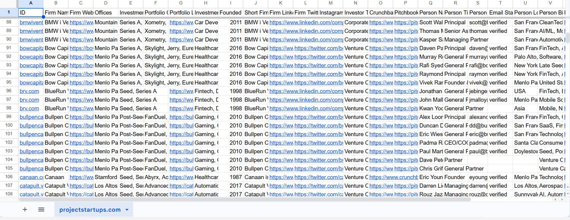Click Palo Alto location cell in row 92
Image resolution: width=570 pixels, height=220 pixels.
[526, 57]
